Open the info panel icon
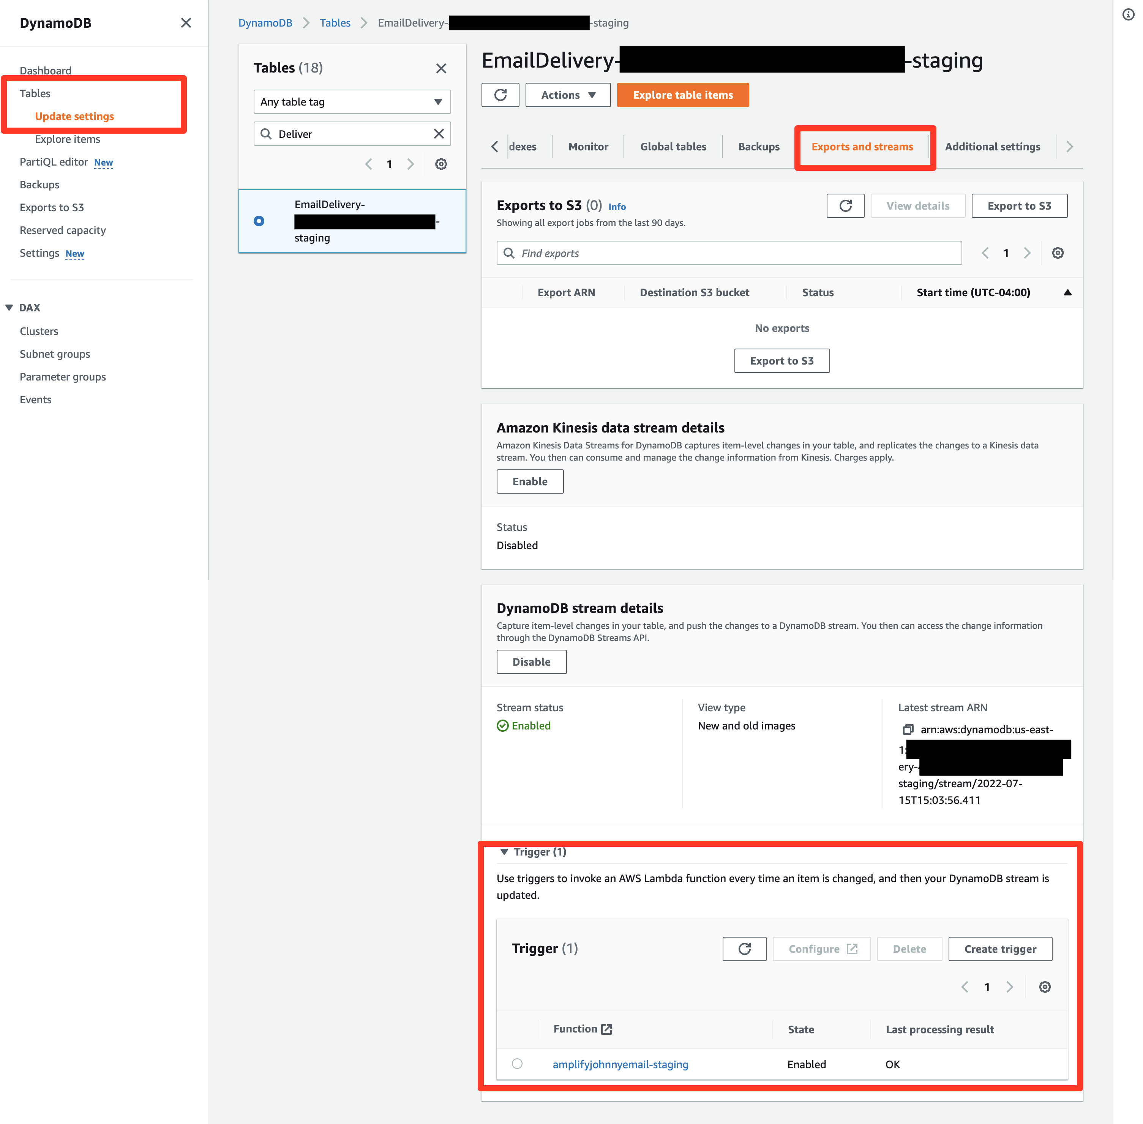The height and width of the screenshot is (1124, 1143). [x=1128, y=15]
